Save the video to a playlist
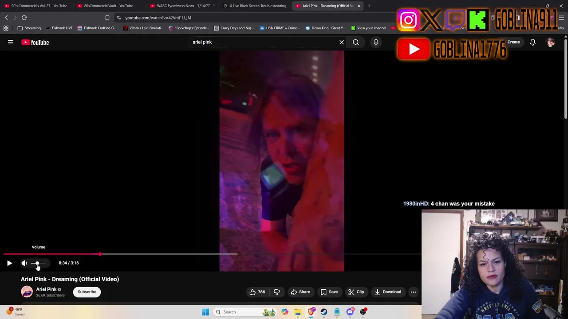The height and width of the screenshot is (319, 568). point(329,292)
